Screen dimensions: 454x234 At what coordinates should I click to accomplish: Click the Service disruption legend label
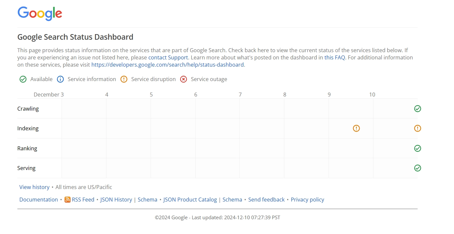pos(153,79)
